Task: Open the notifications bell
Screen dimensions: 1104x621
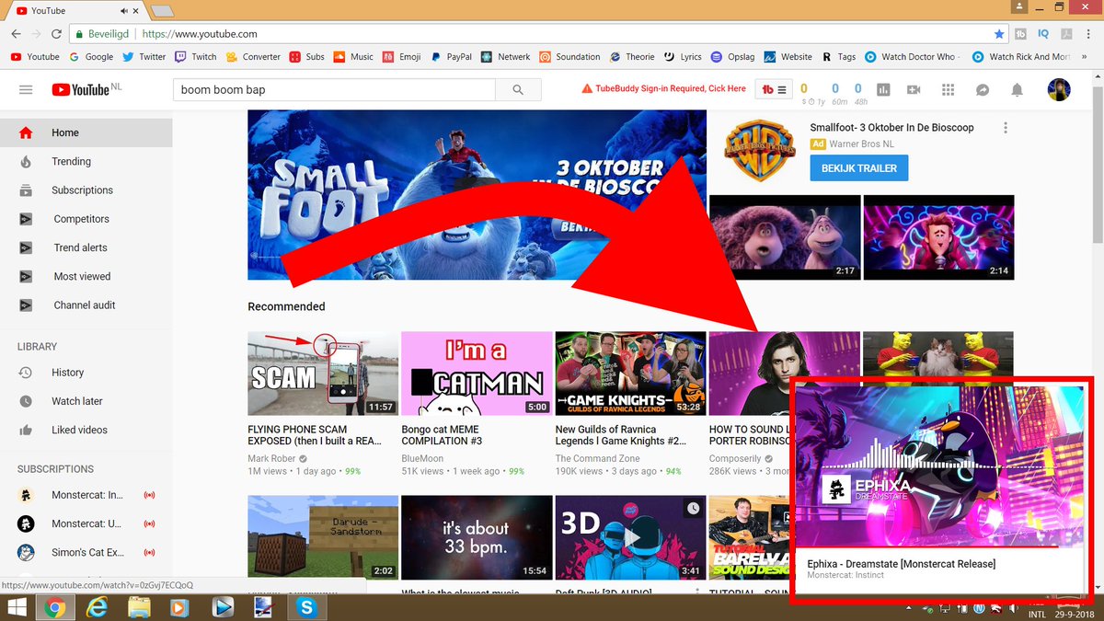Action: point(1017,89)
